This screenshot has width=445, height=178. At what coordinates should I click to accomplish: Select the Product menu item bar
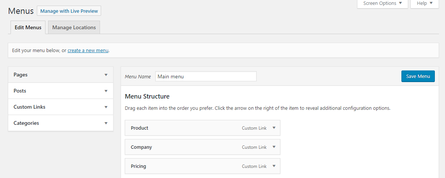point(203,128)
